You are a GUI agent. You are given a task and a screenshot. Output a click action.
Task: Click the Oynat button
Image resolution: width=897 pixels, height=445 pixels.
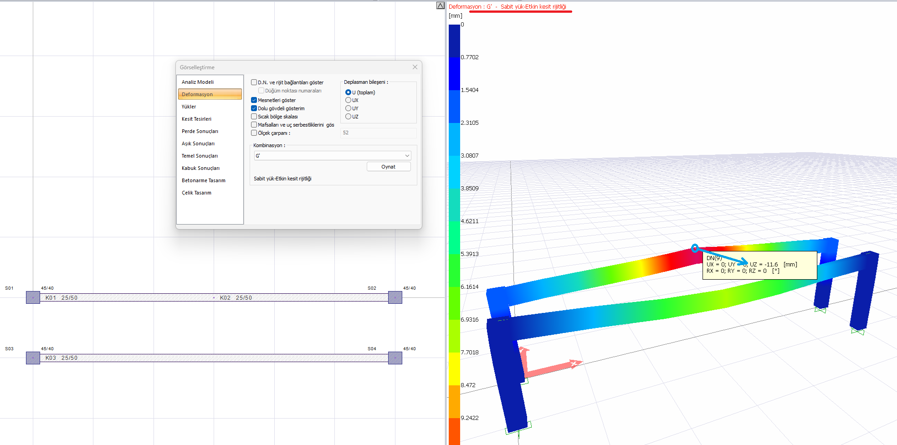(x=389, y=167)
